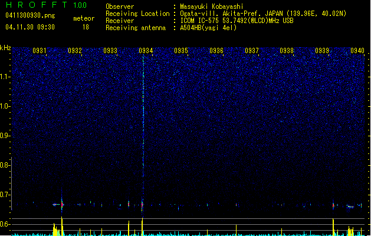Click the yellow power peak after 0939
The height and width of the screenshot is (236, 371).
tap(333, 227)
